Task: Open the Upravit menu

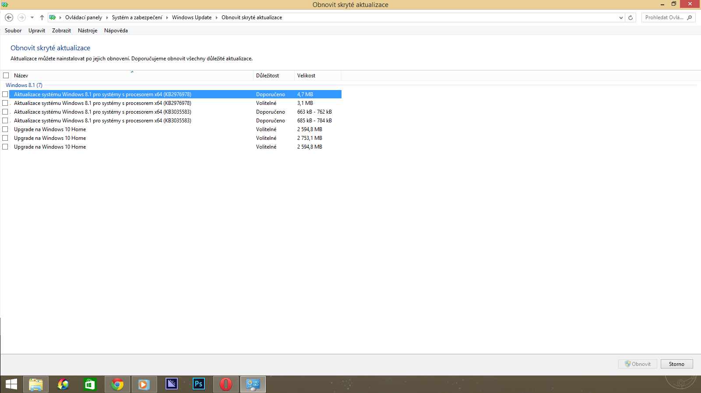Action: pyautogui.click(x=37, y=31)
